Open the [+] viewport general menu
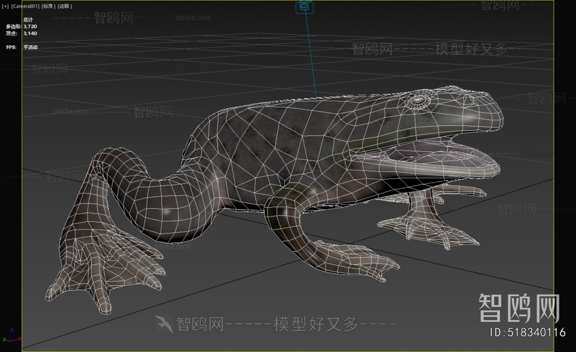The width and height of the screenshot is (576, 352). tap(5, 6)
